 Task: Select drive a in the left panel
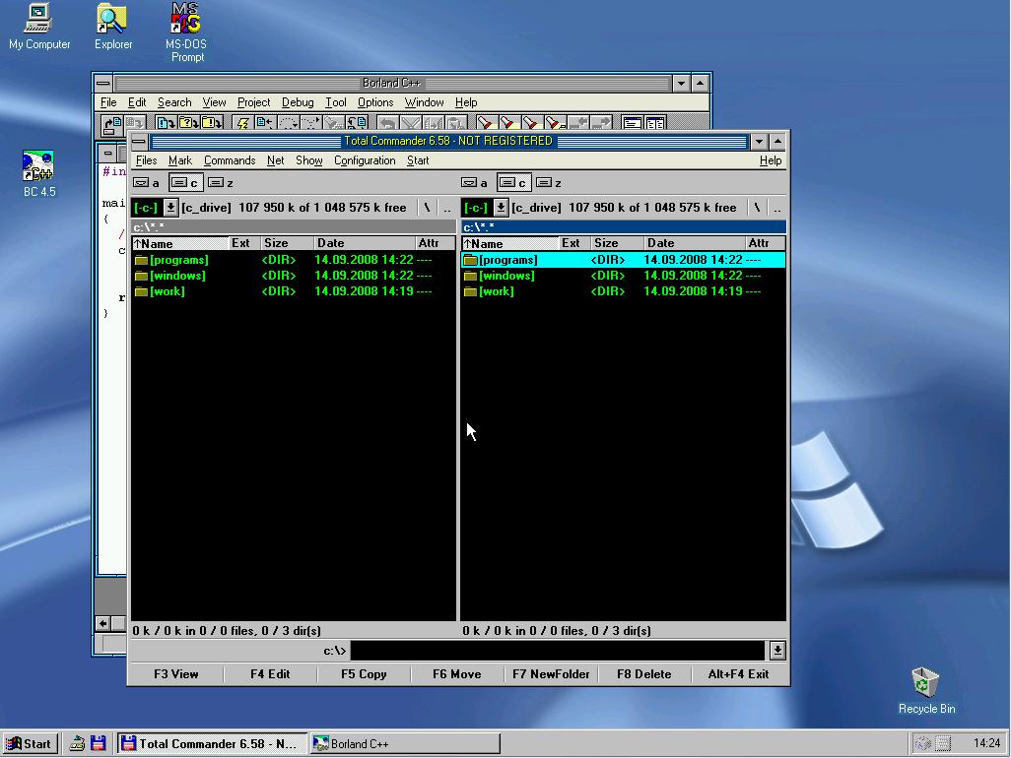click(x=147, y=183)
